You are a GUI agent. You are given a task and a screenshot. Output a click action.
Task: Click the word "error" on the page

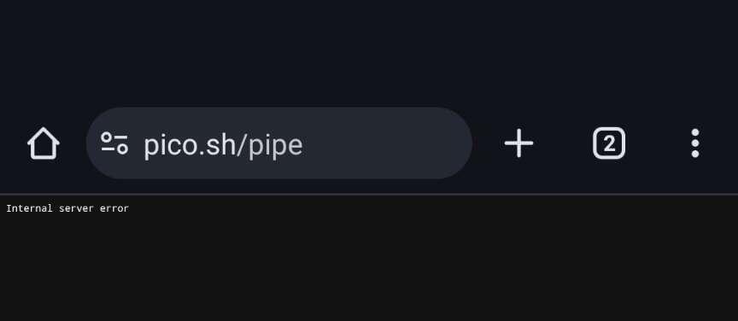click(x=114, y=208)
